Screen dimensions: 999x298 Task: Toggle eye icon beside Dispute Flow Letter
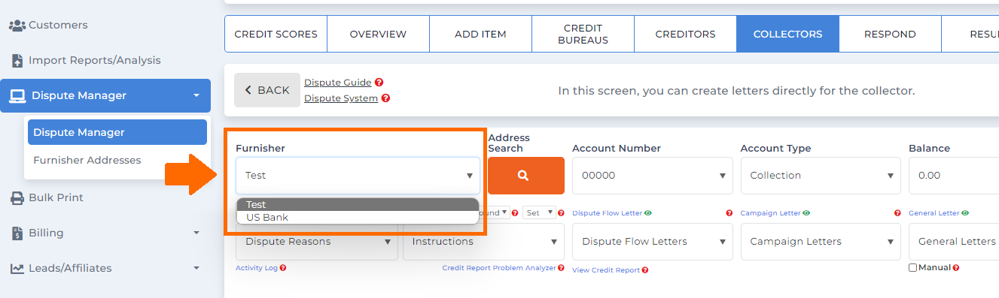648,213
